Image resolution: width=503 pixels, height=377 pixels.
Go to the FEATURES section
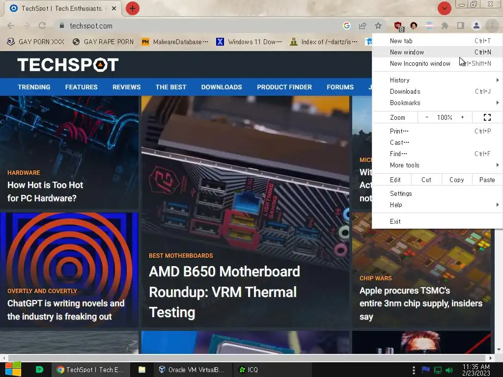coord(81,87)
